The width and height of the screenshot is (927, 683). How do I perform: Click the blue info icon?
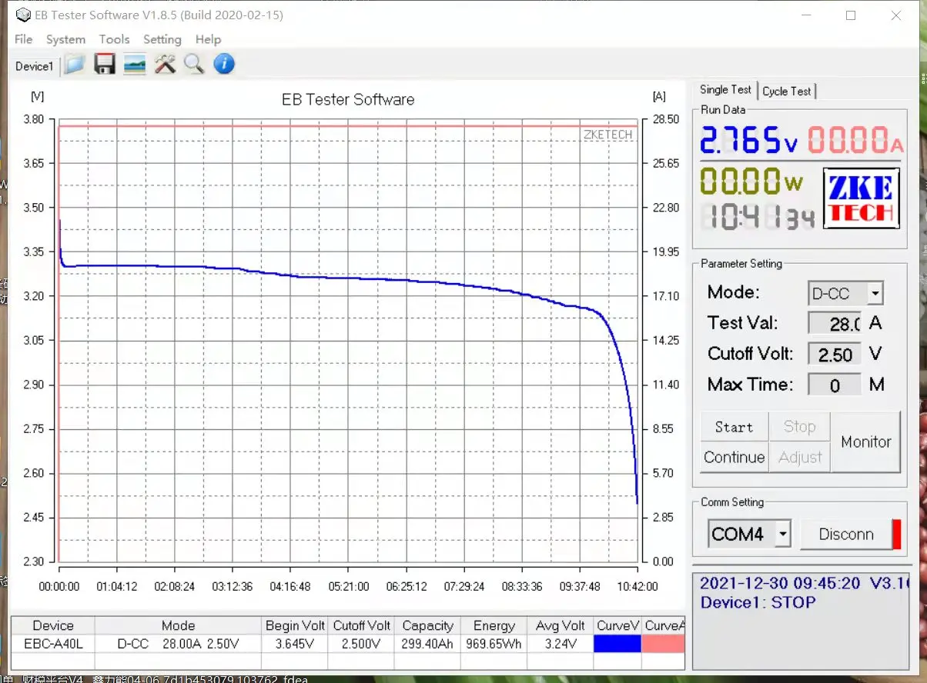click(x=224, y=65)
